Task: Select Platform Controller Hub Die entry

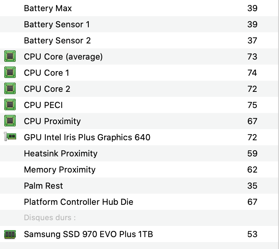Action: (x=78, y=202)
